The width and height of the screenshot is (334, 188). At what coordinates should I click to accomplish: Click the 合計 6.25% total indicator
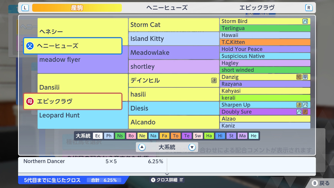point(104,180)
